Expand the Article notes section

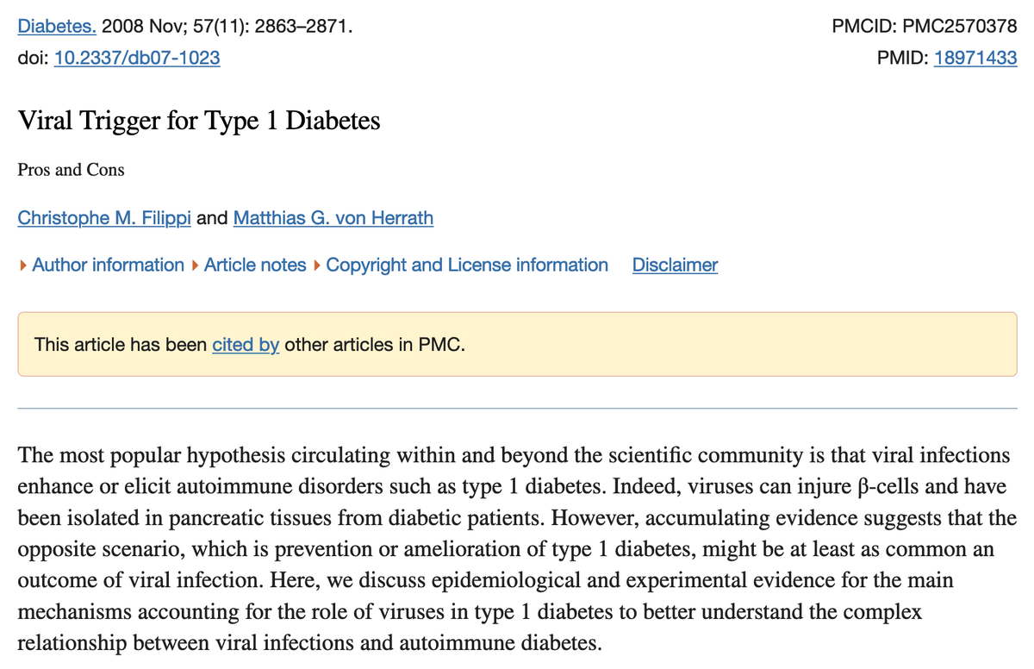[255, 266]
